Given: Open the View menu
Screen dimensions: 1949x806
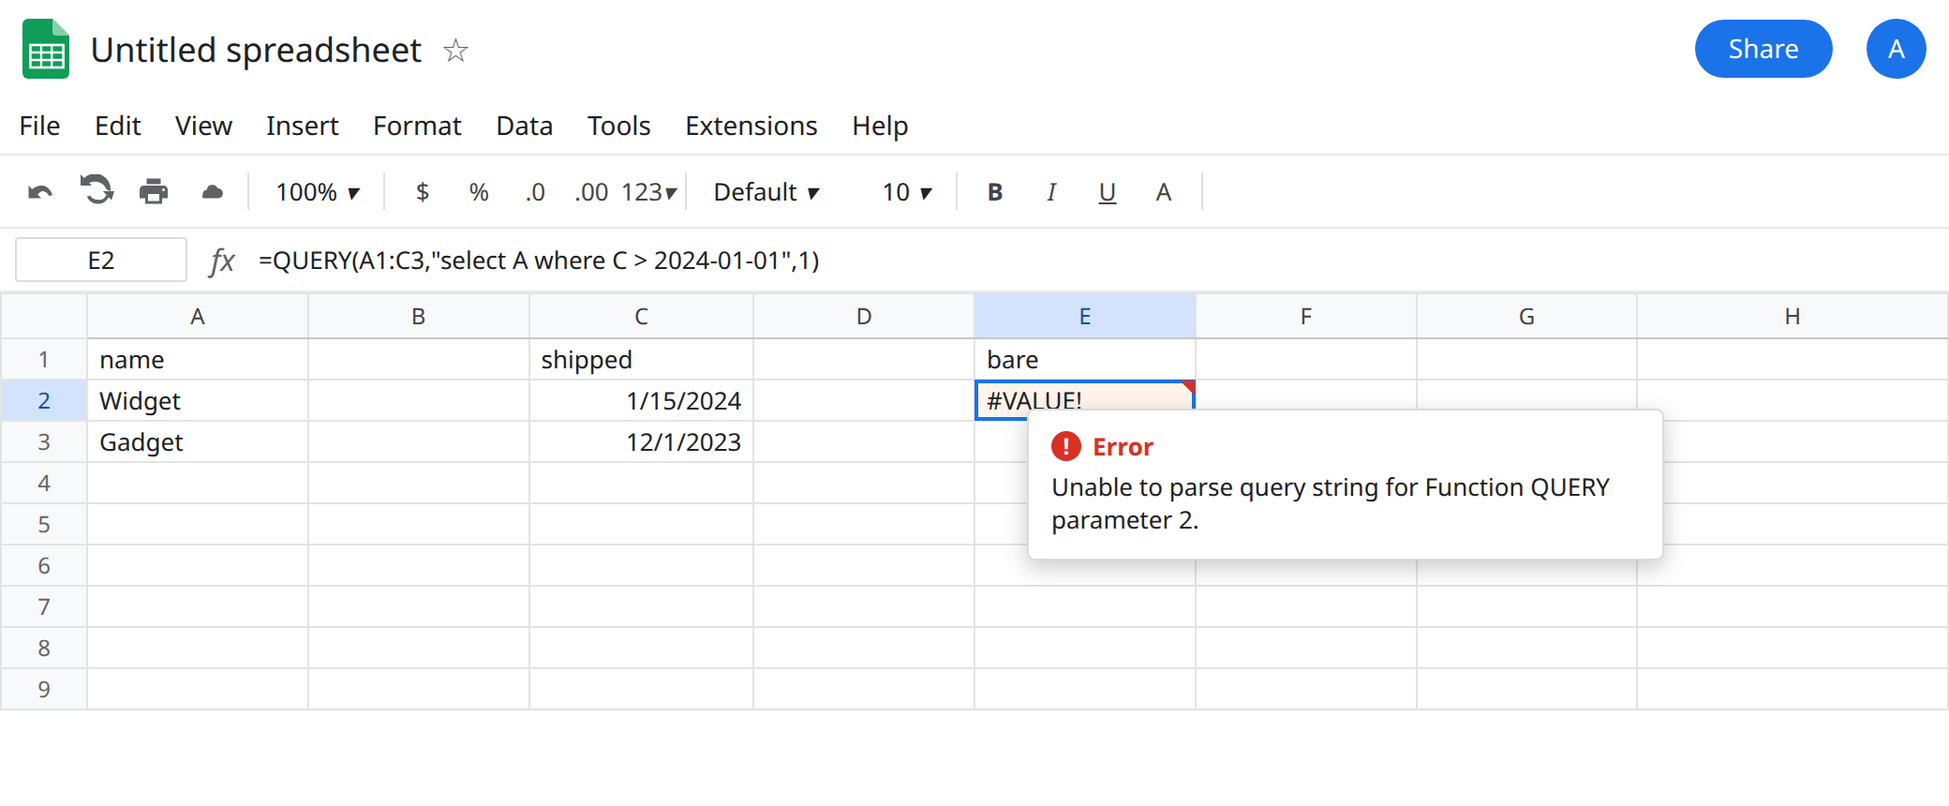Looking at the screenshot, I should (203, 126).
